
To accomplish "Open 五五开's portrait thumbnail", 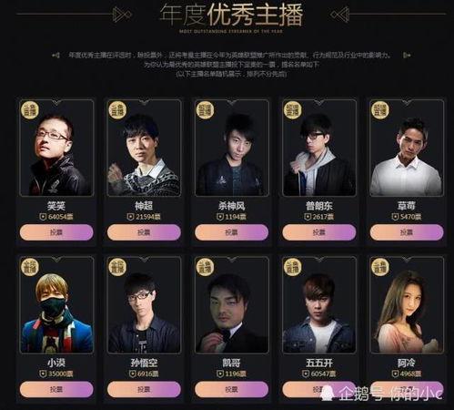I will tap(319, 305).
